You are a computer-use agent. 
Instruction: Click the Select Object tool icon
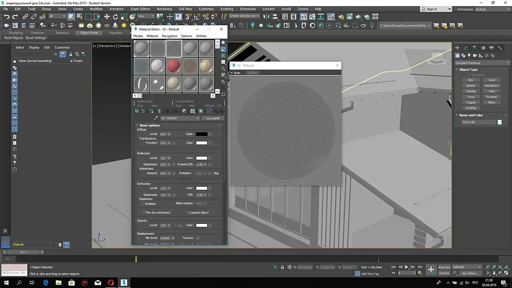(71, 16)
